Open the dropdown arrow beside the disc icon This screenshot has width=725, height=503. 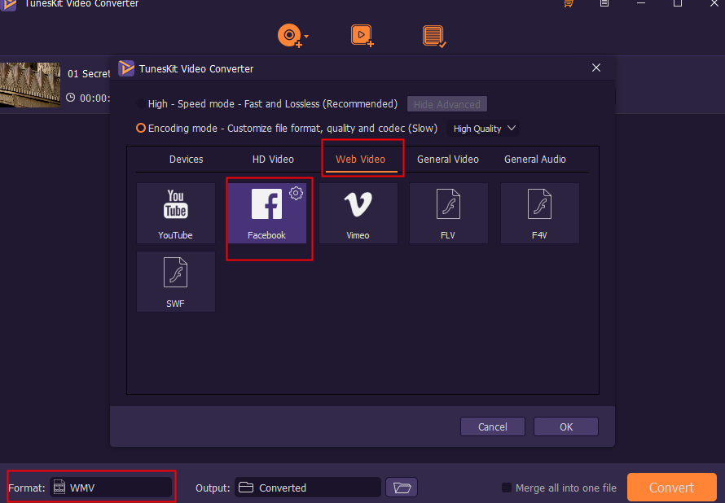306,36
